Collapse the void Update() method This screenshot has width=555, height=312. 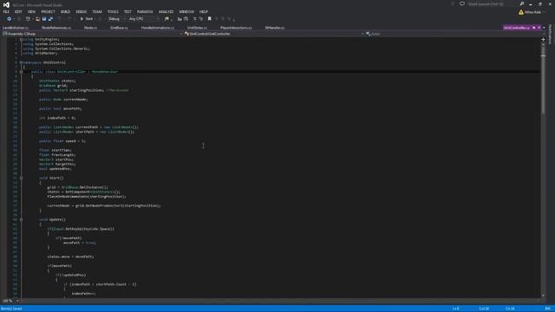tap(21, 219)
